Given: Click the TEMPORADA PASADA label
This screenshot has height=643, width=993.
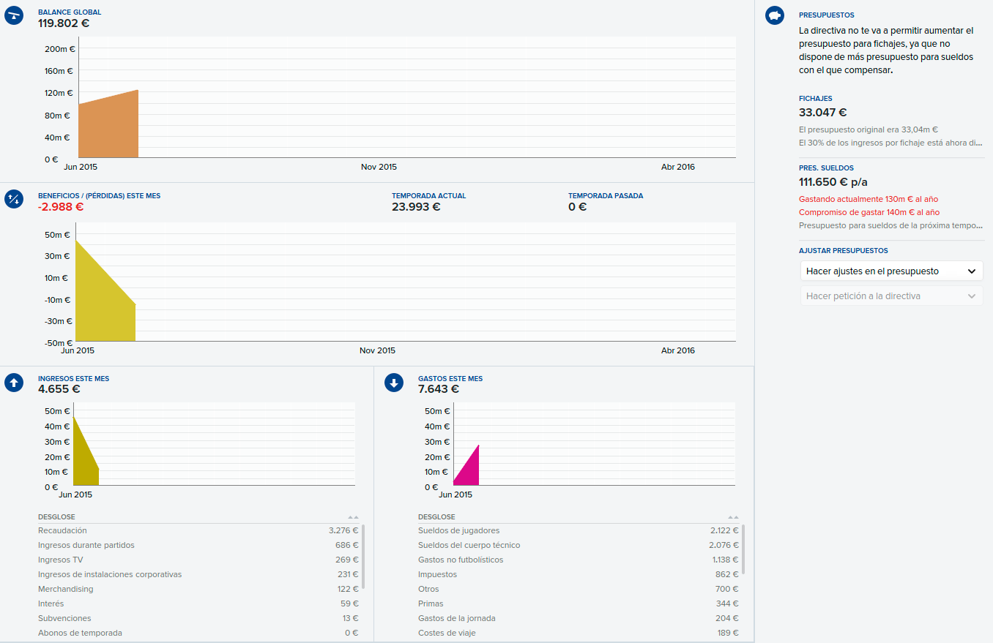Looking at the screenshot, I should (606, 196).
